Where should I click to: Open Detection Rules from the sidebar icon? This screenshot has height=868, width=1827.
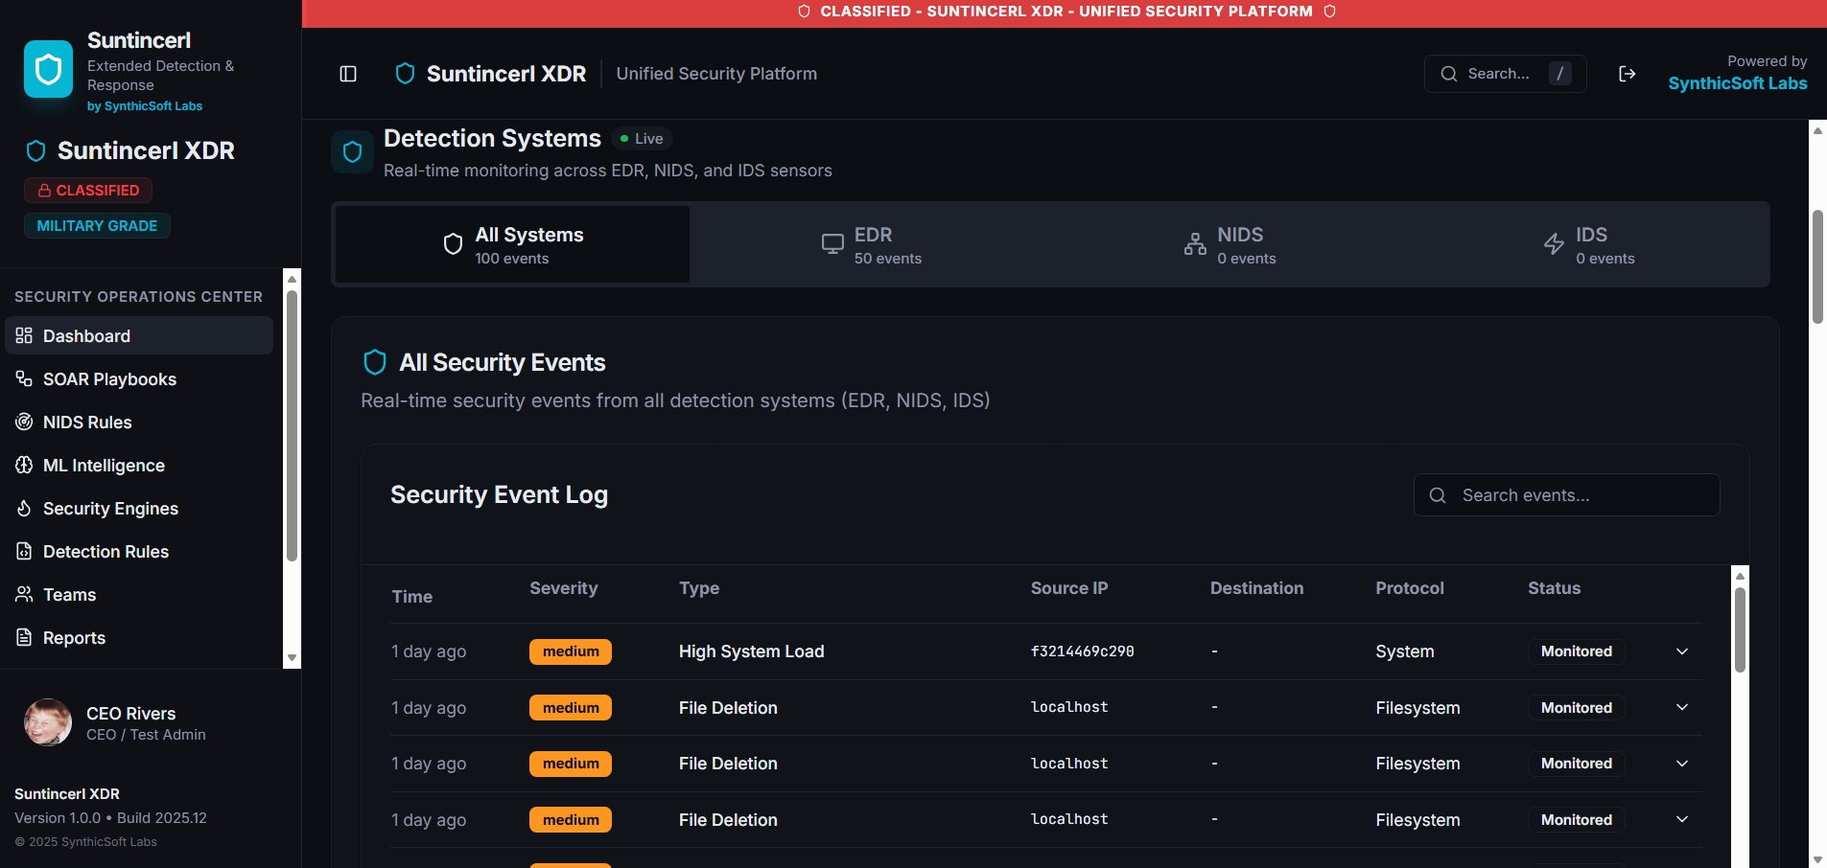point(23,551)
